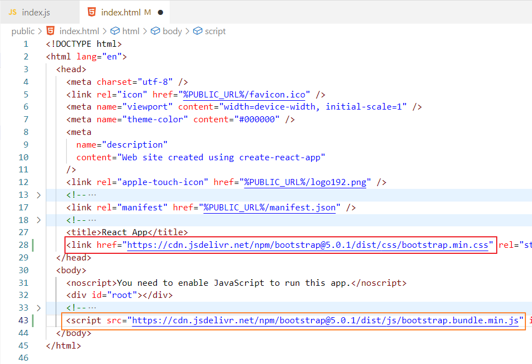The image size is (532, 364).
Task: Expand the folded block at line 33
Action: pos(38,308)
